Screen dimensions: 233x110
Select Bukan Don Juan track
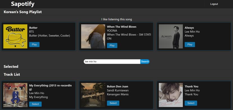point(113,103)
